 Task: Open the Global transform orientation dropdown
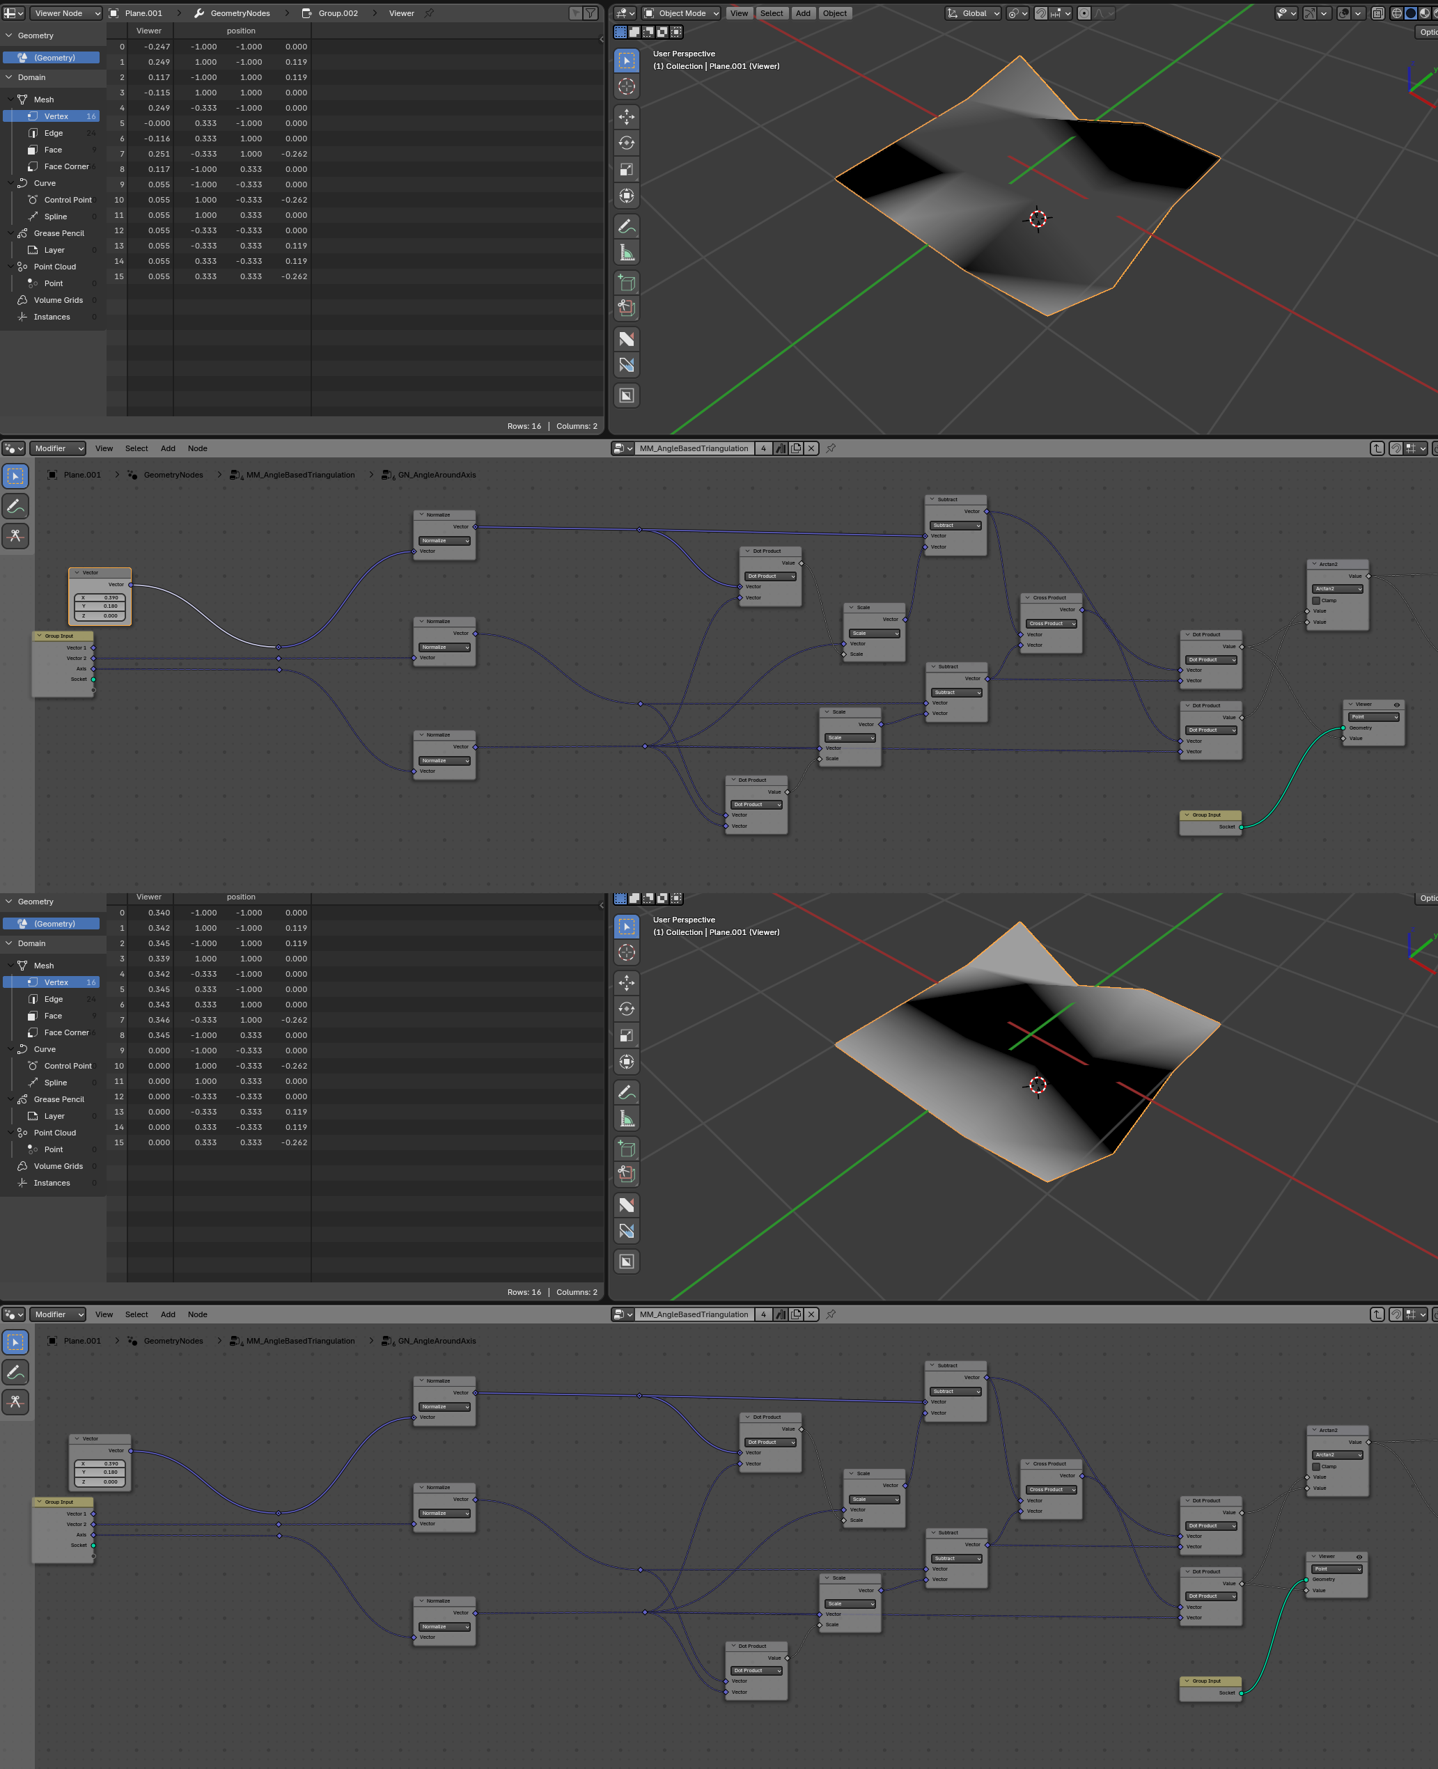(x=974, y=13)
